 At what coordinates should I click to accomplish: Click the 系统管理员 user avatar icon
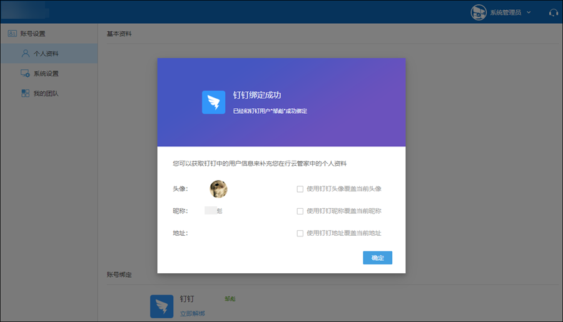pyautogui.click(x=479, y=13)
